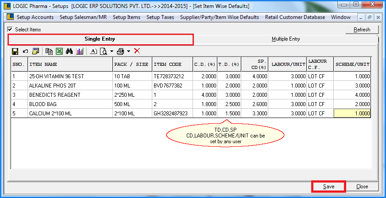
Task: Open the Setup Taxes menu
Action: click(160, 17)
